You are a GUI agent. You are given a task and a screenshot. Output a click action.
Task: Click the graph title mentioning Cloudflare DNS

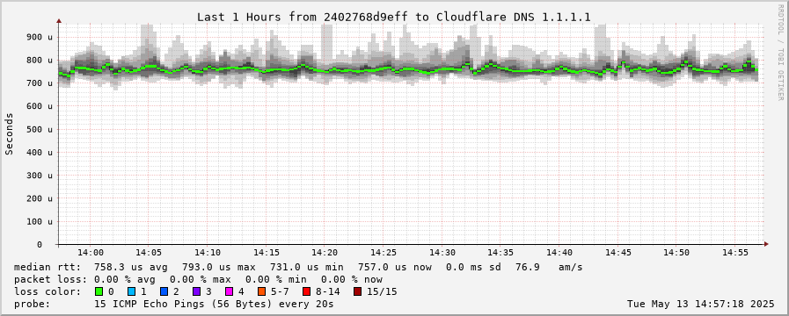(393, 17)
